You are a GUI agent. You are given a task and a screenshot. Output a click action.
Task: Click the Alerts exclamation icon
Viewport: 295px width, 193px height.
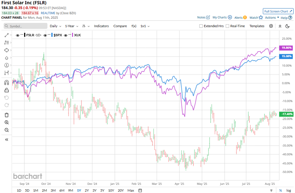point(245,18)
